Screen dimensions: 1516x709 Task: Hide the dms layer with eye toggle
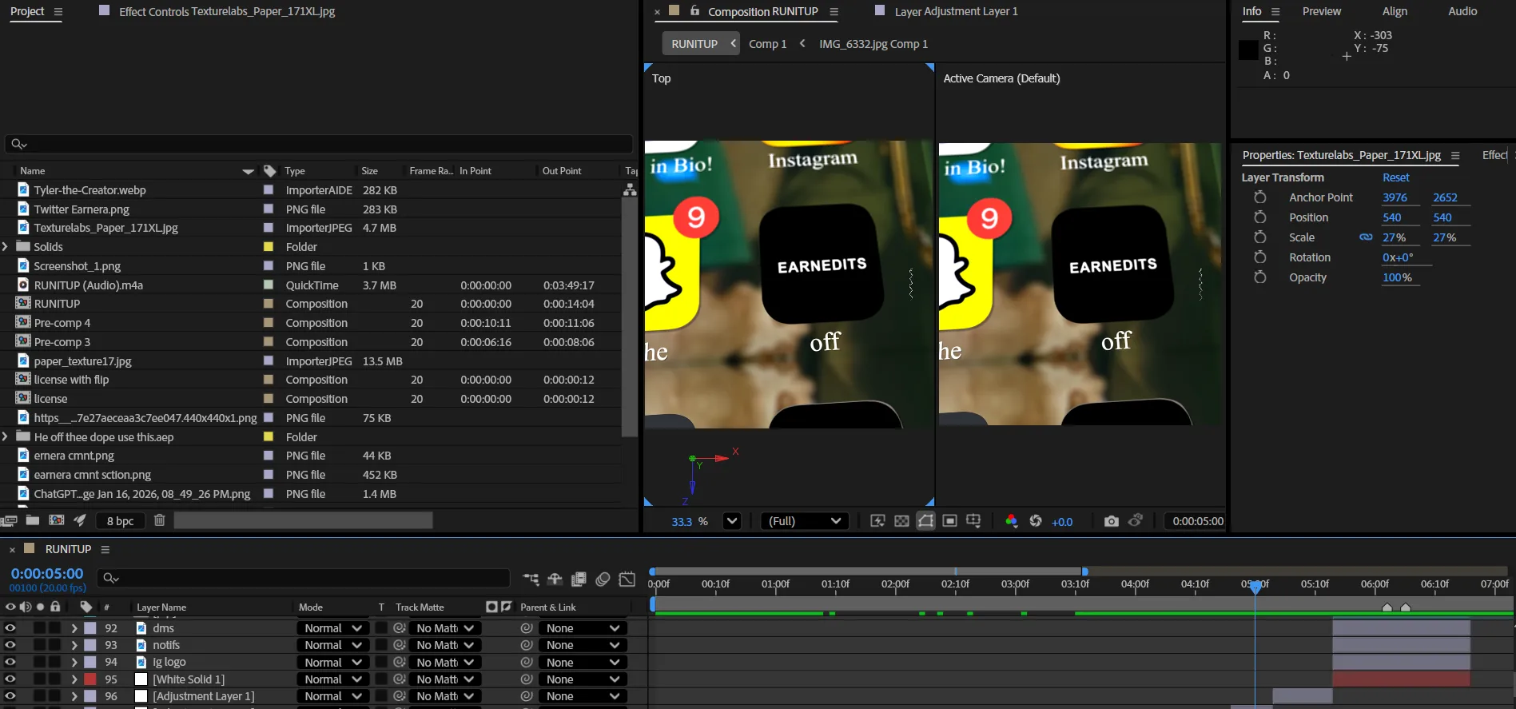click(x=10, y=628)
